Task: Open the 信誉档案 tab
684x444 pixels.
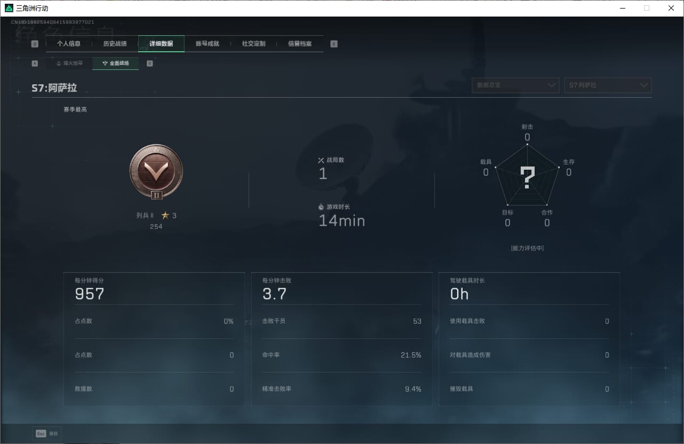Action: (300, 44)
